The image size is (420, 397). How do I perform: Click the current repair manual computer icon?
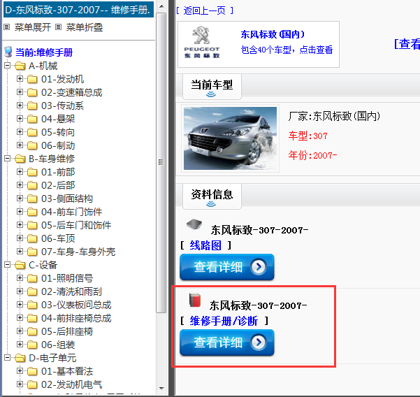click(8, 52)
